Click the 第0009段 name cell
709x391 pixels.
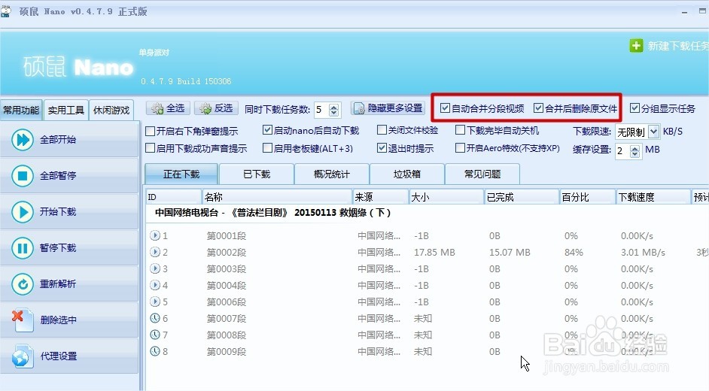click(x=227, y=351)
